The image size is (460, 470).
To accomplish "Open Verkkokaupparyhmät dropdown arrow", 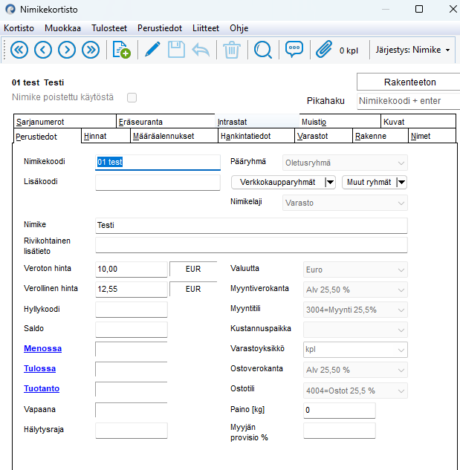I will [x=330, y=182].
